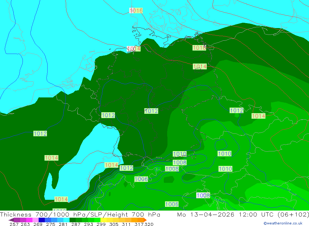Click the blue 1012 label over the Atlantic

click(40, 134)
